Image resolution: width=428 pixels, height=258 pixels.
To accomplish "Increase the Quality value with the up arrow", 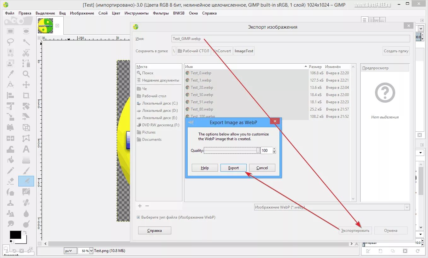I will [274, 149].
